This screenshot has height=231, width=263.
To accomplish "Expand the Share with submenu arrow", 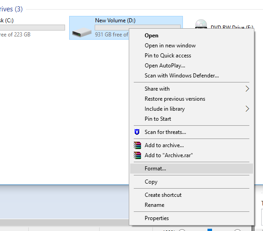I will tap(247, 89).
